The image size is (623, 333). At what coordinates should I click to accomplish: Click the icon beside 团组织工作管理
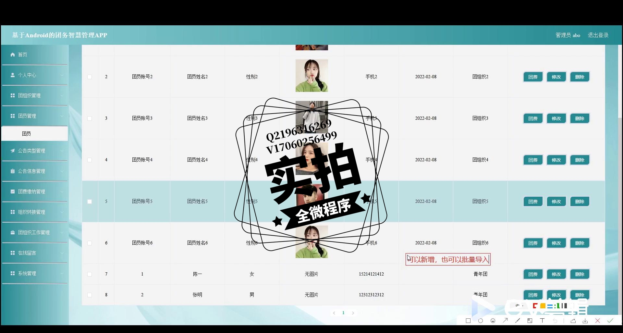point(13,232)
